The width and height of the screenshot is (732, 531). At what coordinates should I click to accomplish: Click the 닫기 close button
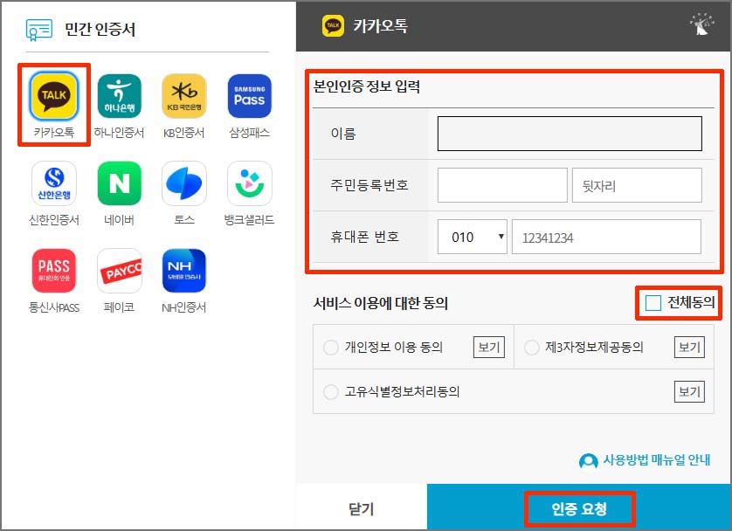point(362,508)
